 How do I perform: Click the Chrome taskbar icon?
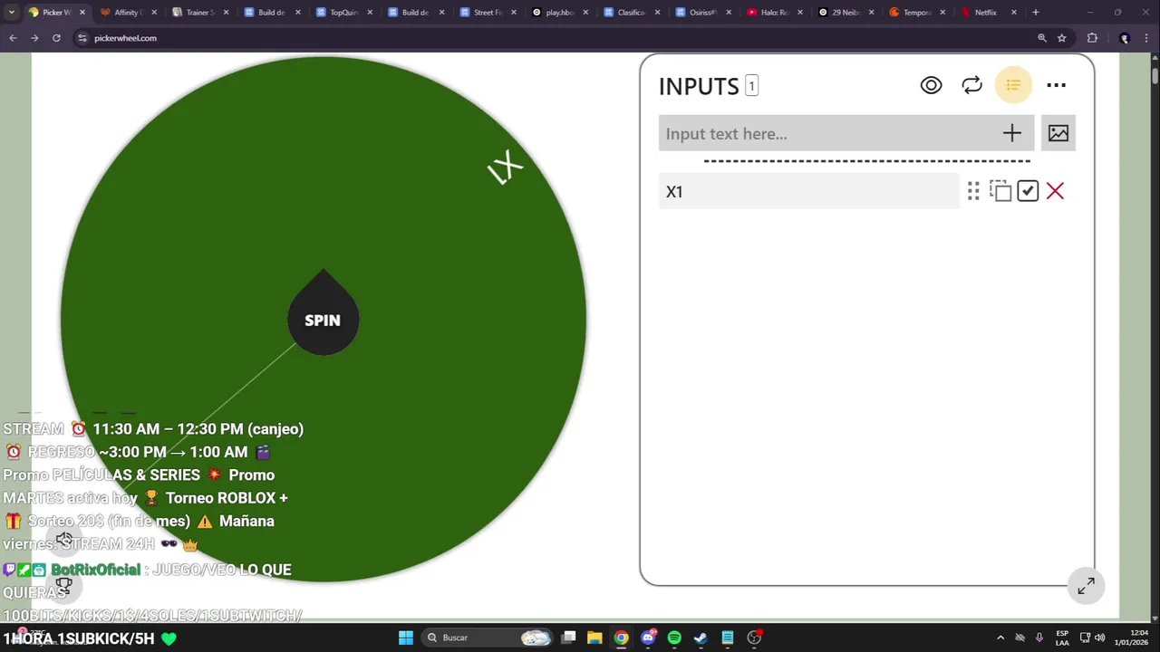[x=621, y=638]
